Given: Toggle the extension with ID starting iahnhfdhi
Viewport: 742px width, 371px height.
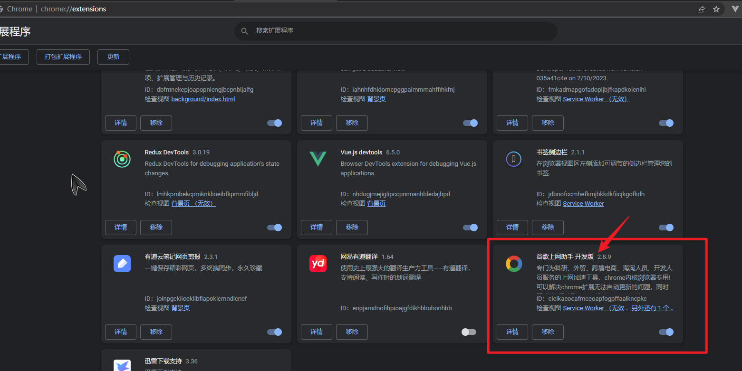Looking at the screenshot, I should pyautogui.click(x=471, y=123).
